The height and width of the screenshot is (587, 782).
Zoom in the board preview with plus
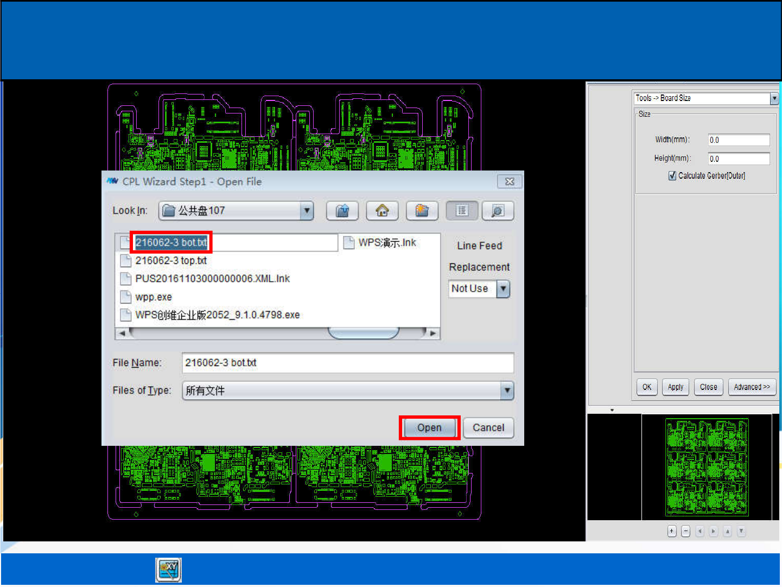point(672,531)
